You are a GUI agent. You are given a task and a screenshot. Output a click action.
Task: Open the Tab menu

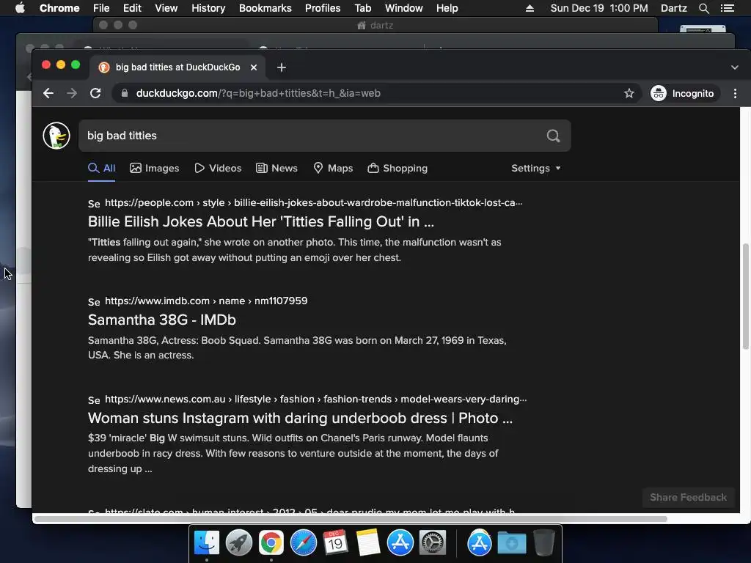(362, 8)
